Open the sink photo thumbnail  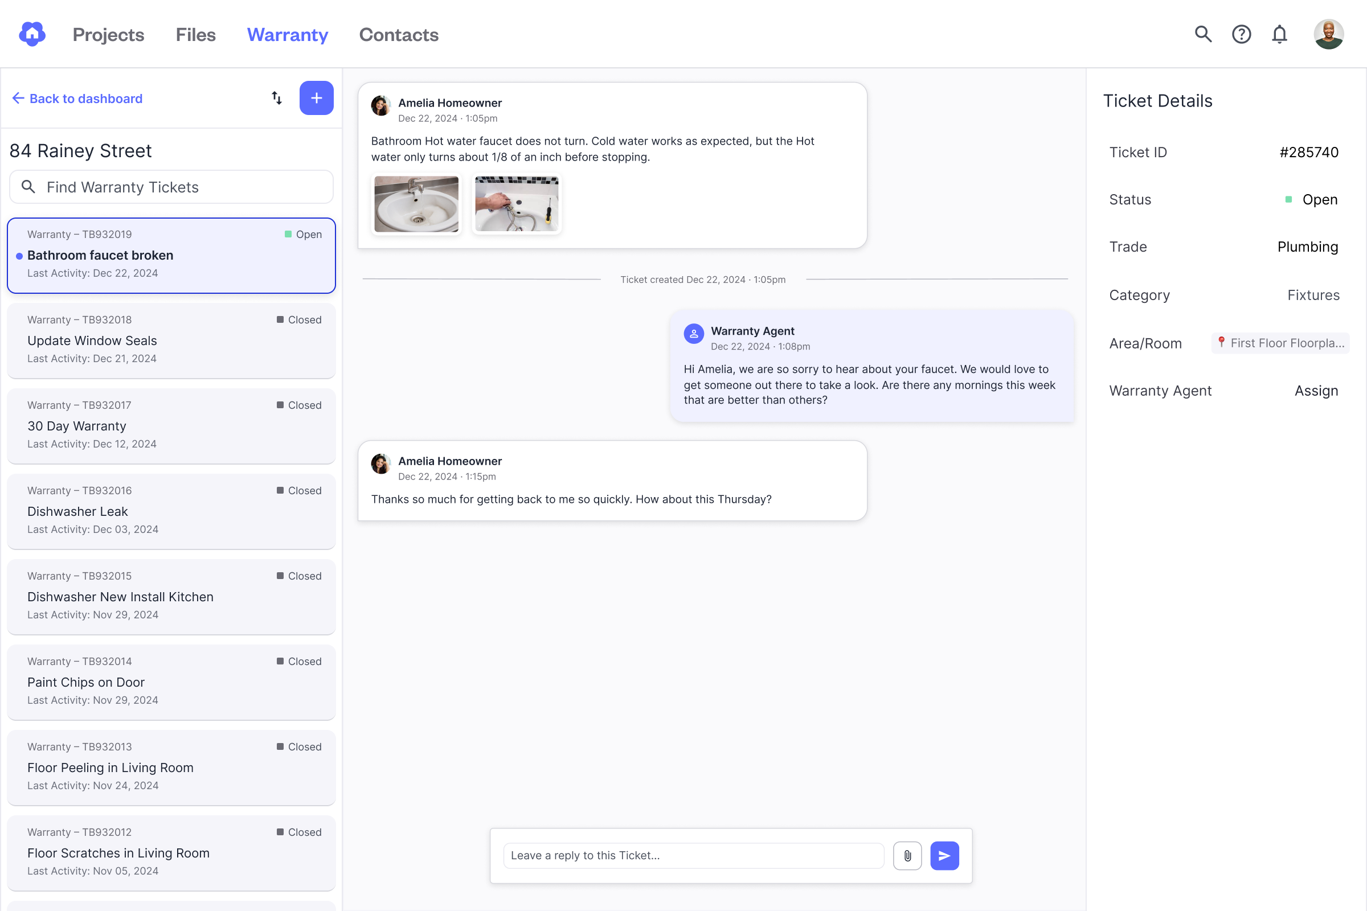point(416,204)
